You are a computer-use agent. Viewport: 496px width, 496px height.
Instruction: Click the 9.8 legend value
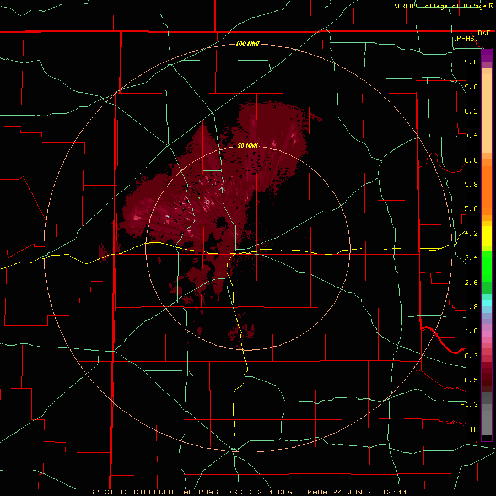click(471, 62)
